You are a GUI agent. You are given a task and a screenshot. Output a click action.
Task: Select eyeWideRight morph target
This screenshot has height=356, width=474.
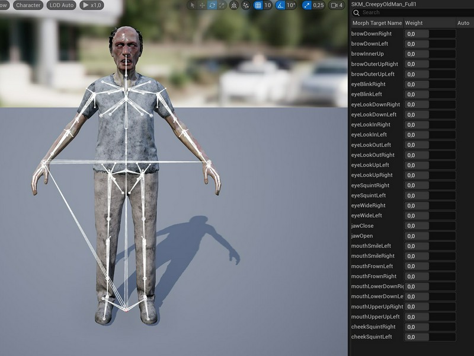(368, 205)
